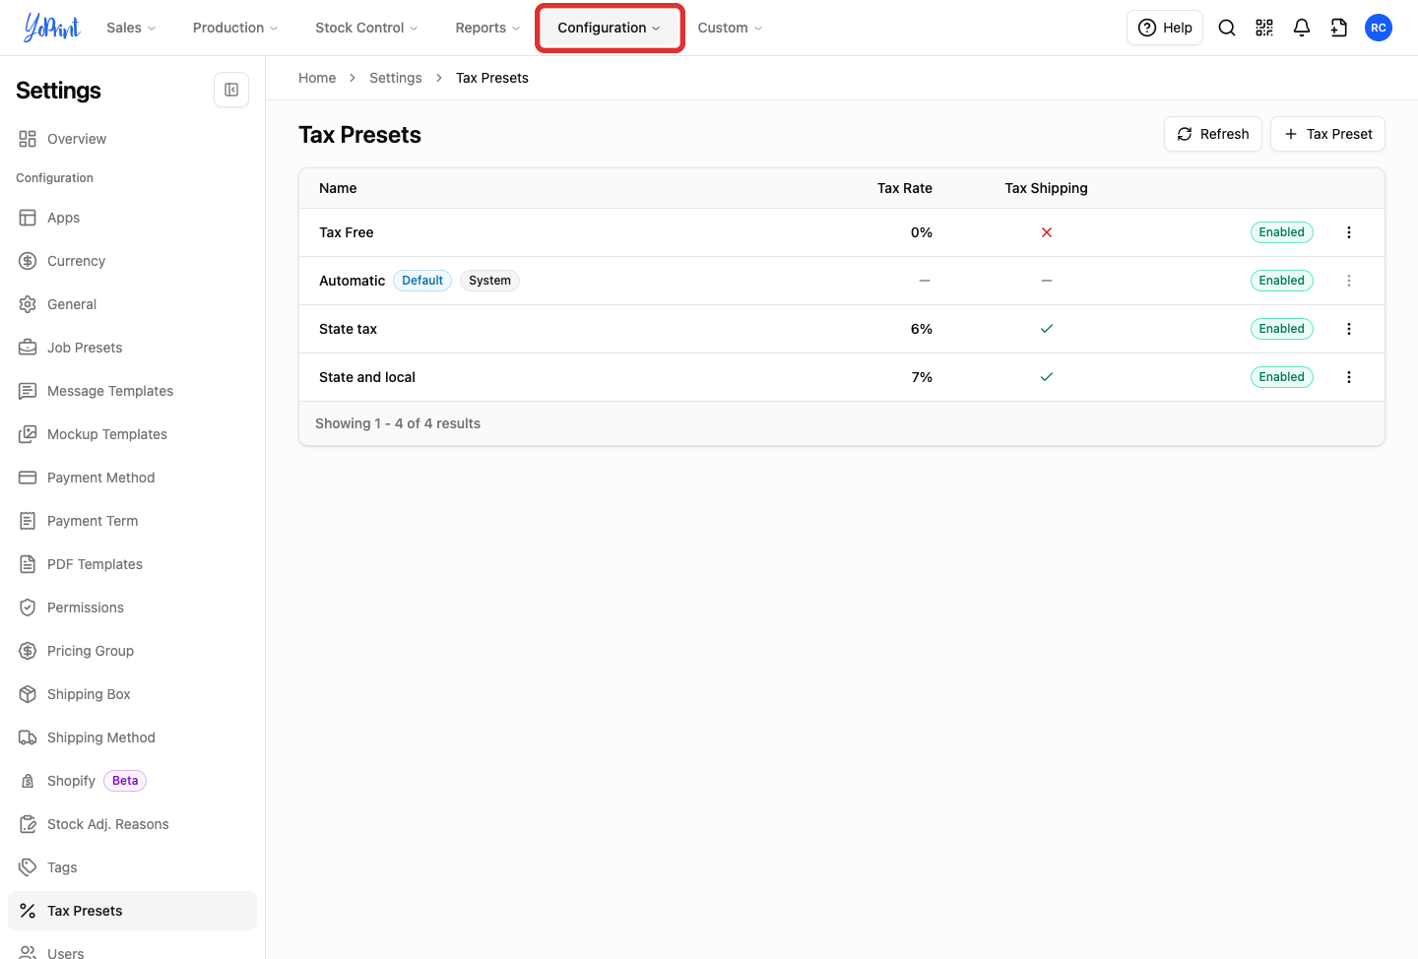Screen dimensions: 1418x959
Task: Expand the Custom dropdown menu
Action: point(730,28)
